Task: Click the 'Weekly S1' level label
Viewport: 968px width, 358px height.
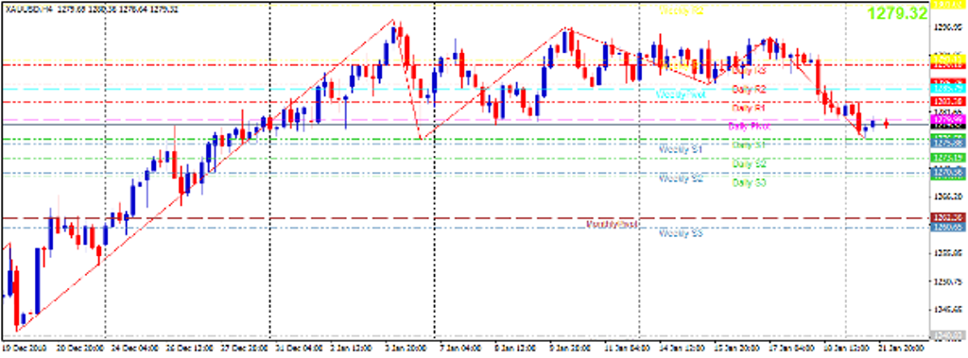Action: (682, 149)
